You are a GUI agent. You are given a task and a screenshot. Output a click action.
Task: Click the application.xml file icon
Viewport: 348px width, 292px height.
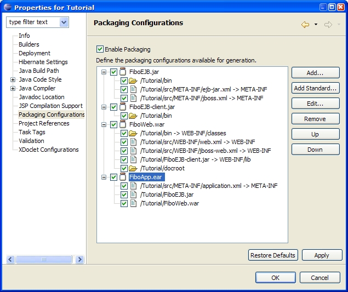coord(133,186)
